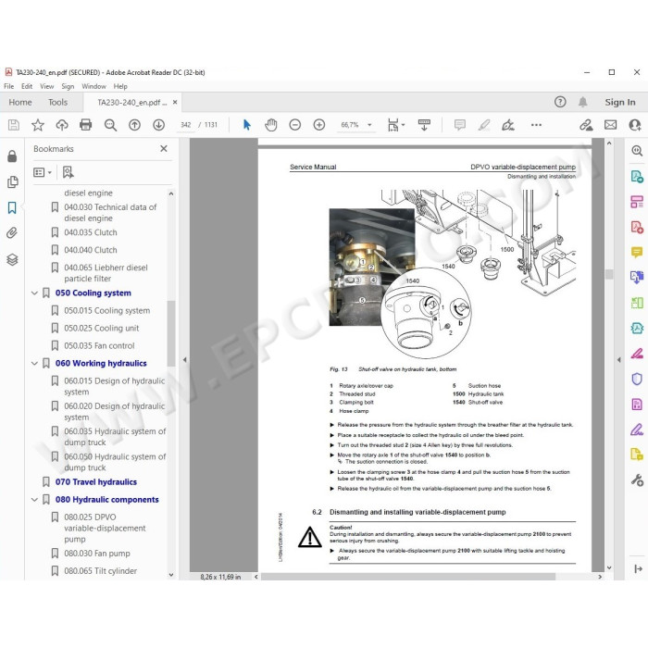Image resolution: width=648 pixels, height=648 pixels.
Task: Close the TA230-240_en.pdf tab
Action: tap(175, 102)
